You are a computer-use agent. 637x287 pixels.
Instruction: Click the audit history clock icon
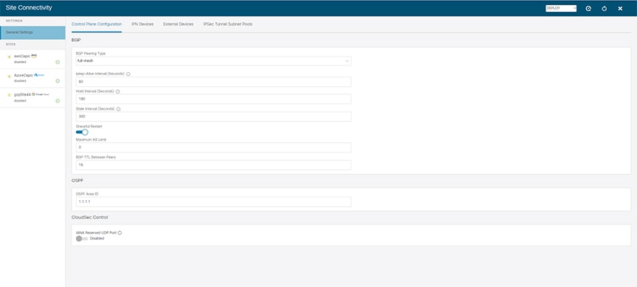tap(588, 9)
